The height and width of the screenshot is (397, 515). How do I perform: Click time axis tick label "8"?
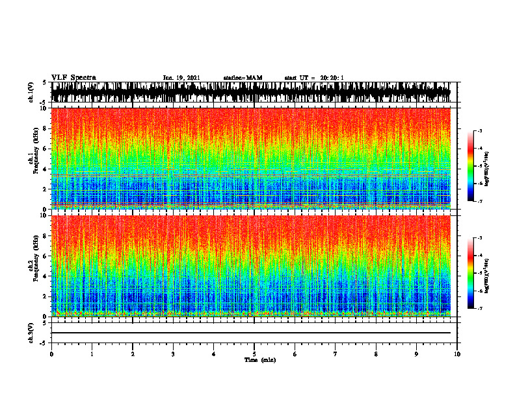(x=376, y=354)
